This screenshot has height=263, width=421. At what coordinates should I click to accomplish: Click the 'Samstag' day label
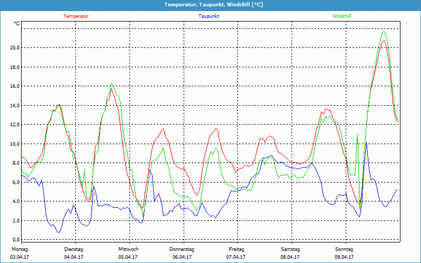click(290, 249)
